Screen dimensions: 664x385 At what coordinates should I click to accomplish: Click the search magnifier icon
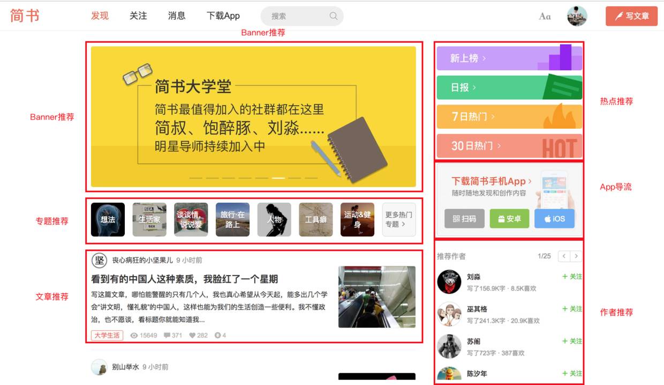pos(334,16)
